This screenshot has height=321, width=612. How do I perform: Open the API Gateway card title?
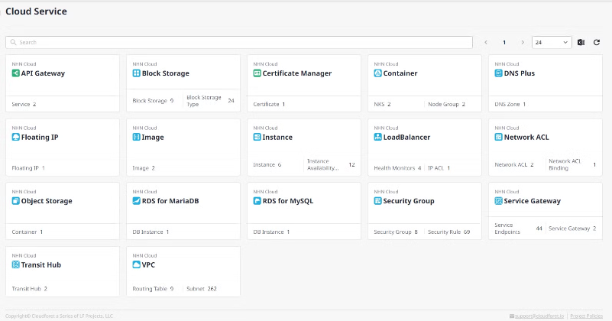tap(43, 73)
